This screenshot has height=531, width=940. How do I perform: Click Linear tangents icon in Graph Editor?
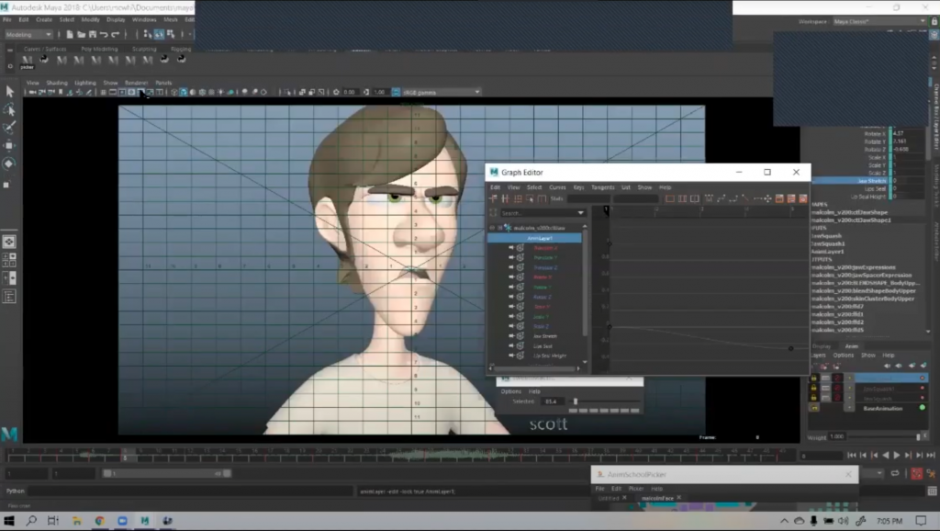tap(745, 198)
